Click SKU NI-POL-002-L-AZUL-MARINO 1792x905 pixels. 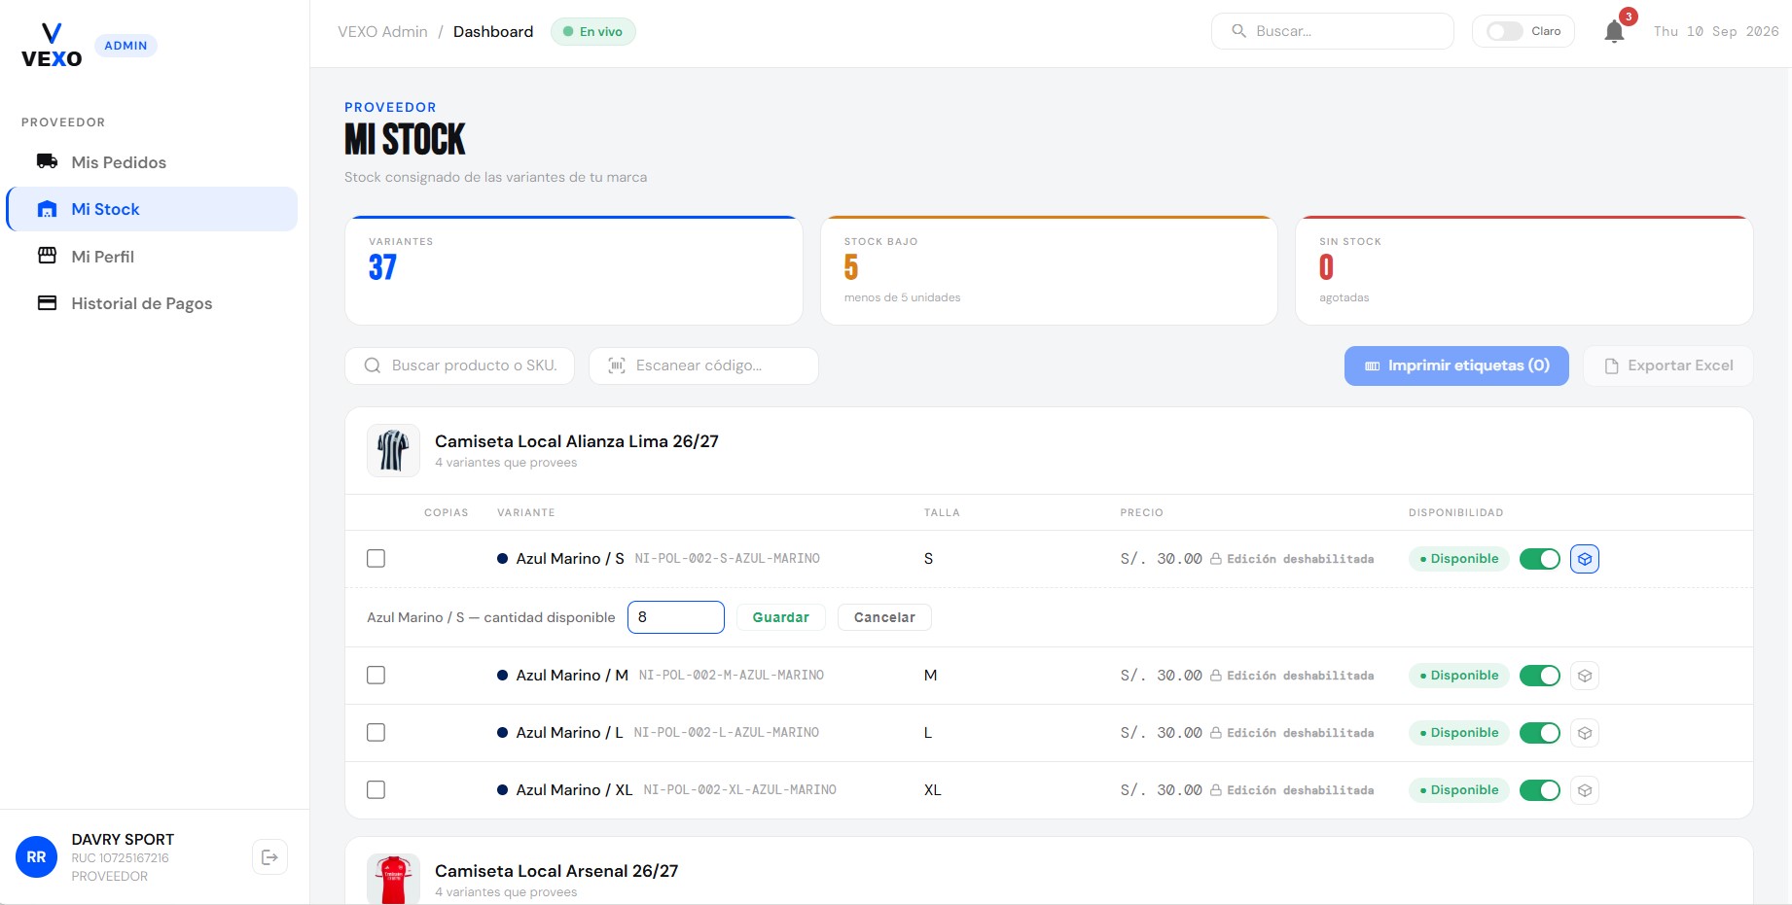[x=727, y=733]
